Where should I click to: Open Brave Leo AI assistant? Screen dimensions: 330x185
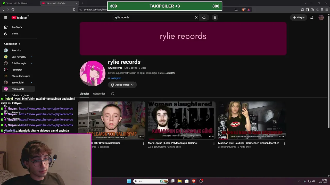(317, 10)
